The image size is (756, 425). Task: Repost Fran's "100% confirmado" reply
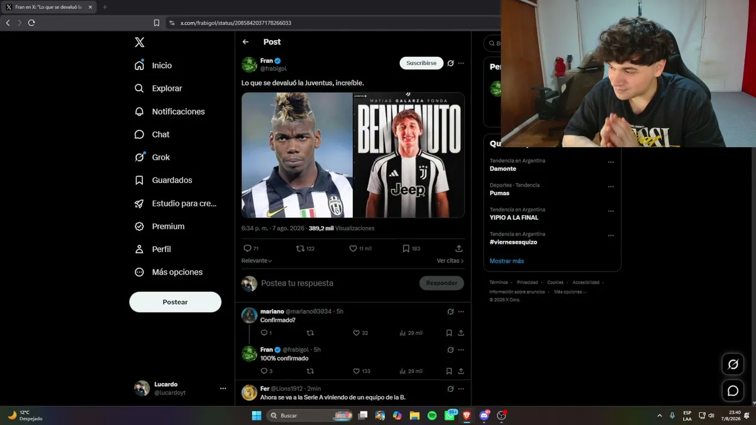[310, 371]
